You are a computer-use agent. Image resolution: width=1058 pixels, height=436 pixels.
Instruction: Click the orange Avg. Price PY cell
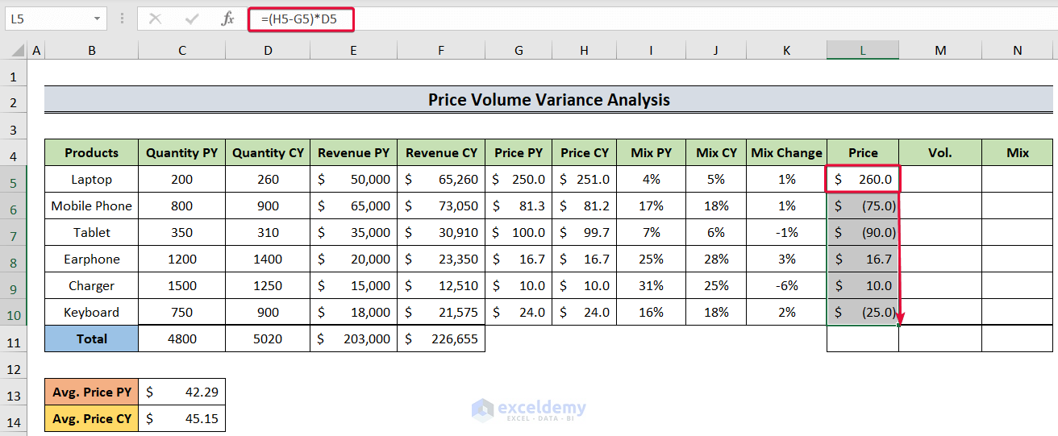(92, 392)
